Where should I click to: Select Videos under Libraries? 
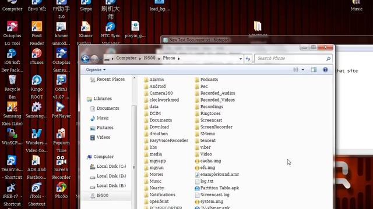pos(100,138)
